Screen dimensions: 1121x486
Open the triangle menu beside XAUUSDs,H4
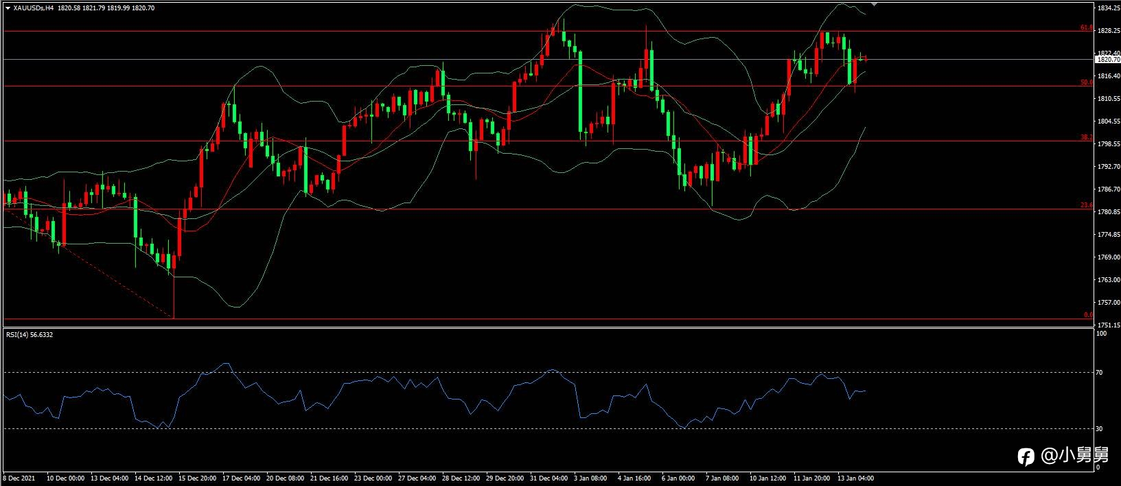8,8
